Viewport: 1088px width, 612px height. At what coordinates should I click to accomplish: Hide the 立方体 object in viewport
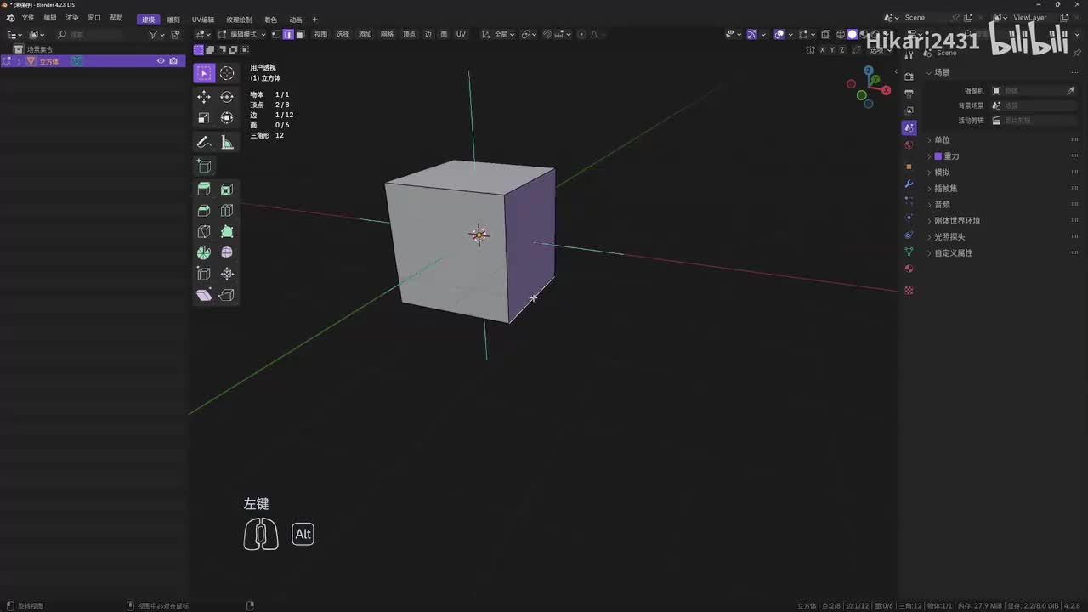161,61
